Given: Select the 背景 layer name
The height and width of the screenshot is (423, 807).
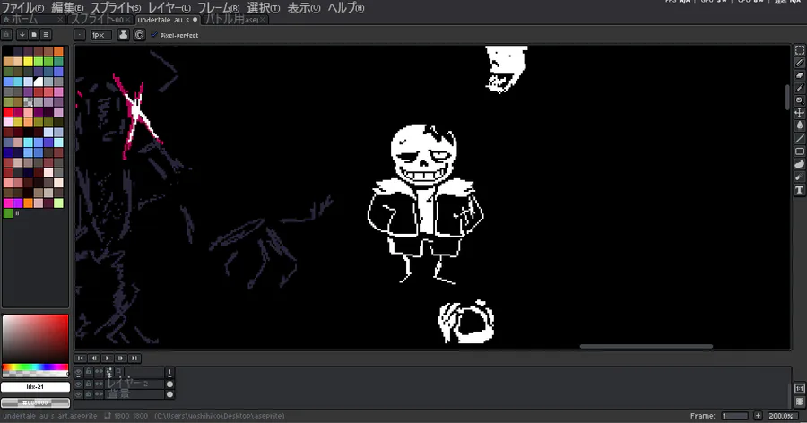Looking at the screenshot, I should (134, 394).
